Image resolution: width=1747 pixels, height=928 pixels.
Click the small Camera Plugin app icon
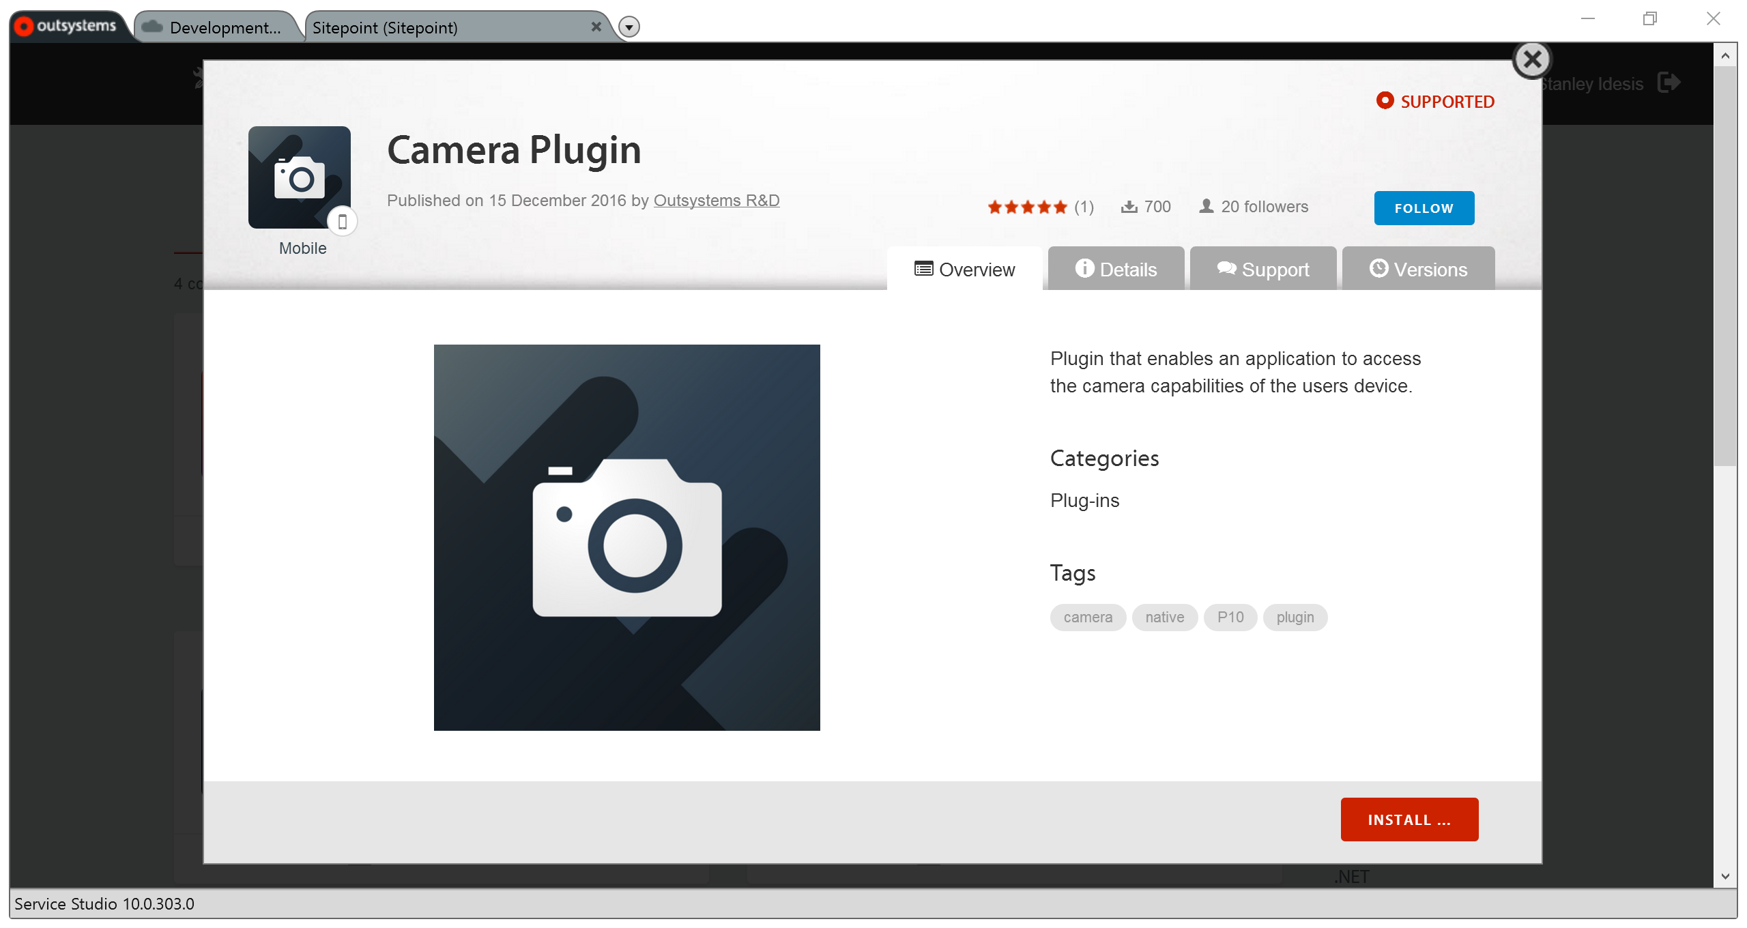click(x=300, y=177)
